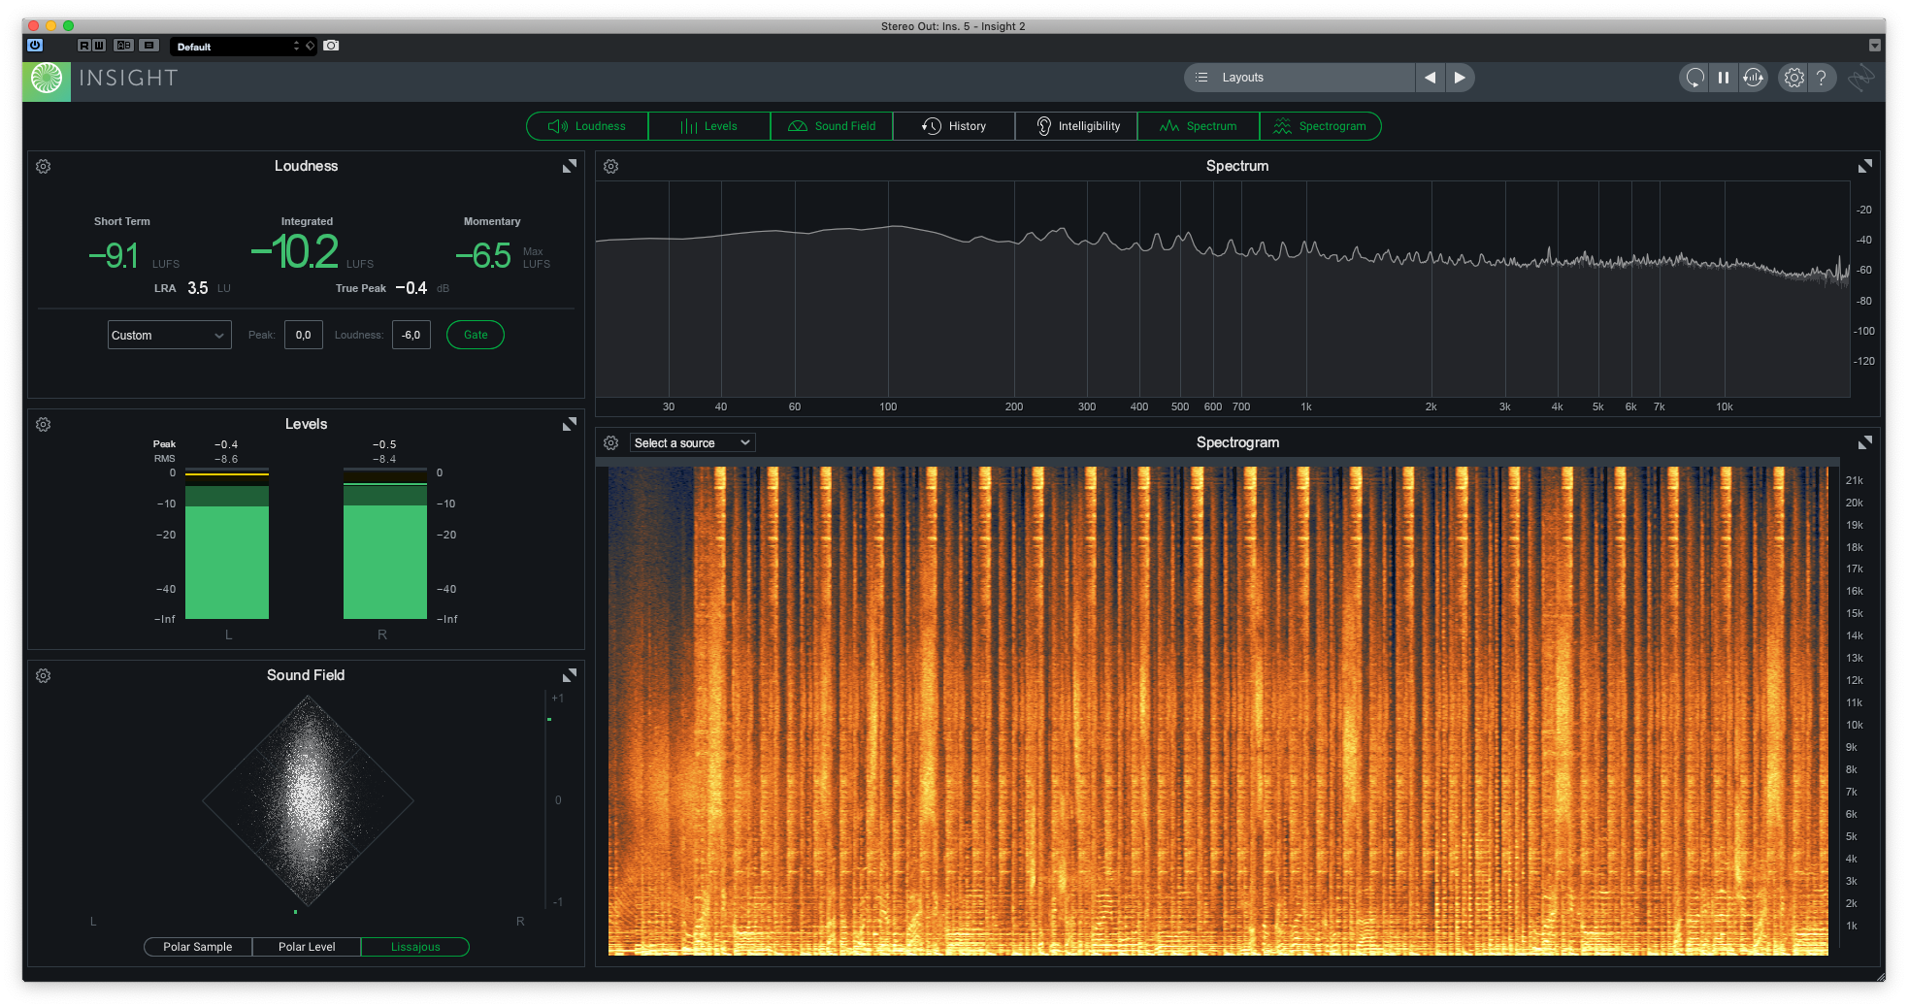
Task: Go to the next layout arrow
Action: click(1460, 78)
